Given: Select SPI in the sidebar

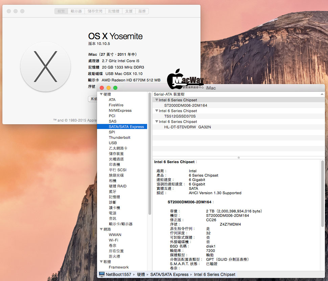Looking at the screenshot, I should (x=112, y=132).
